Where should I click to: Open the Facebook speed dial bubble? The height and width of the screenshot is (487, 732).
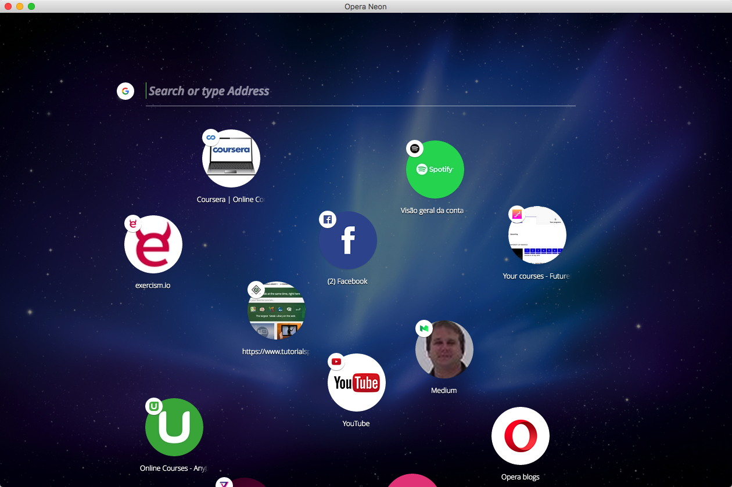(348, 240)
